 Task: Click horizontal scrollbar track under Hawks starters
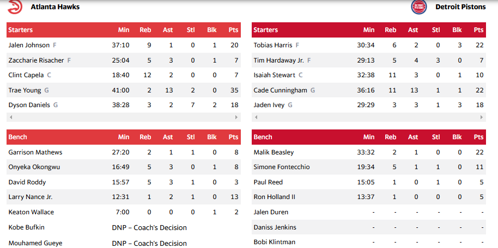123,117
